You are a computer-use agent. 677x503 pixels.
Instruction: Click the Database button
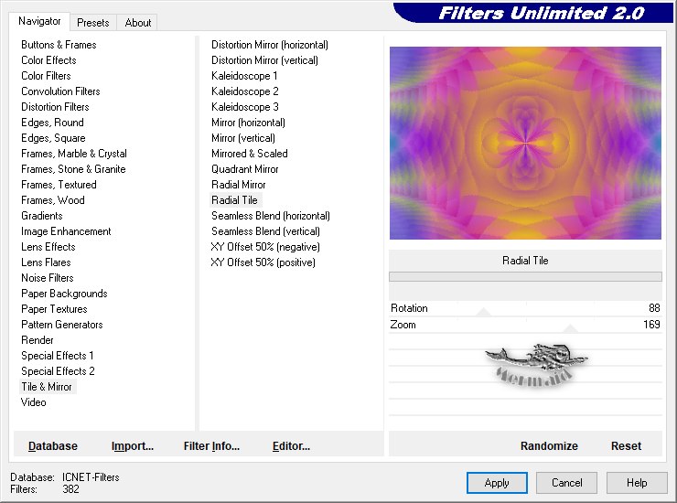click(53, 446)
